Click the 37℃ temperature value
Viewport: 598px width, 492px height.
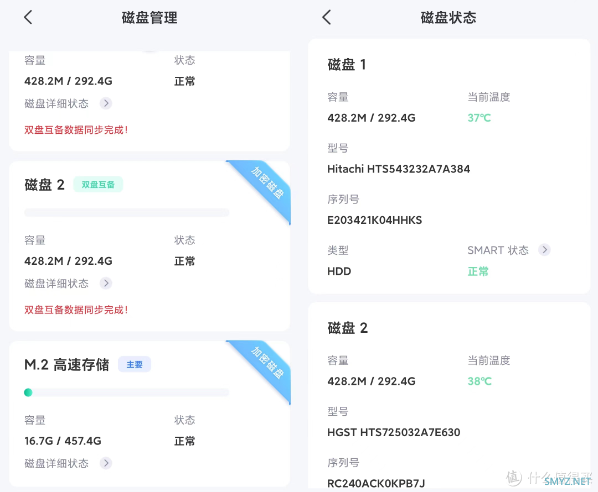pos(479,118)
